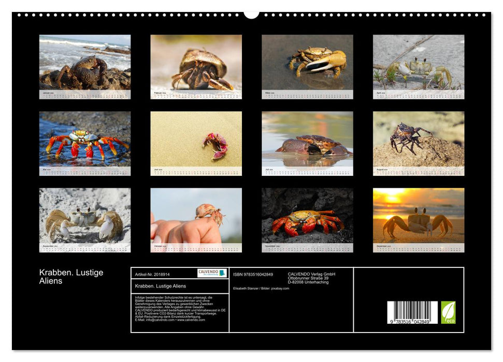Image resolution: width=503 pixels, height=362 pixels.
Task: Select the December sunset crab photo
Action: coord(420,217)
